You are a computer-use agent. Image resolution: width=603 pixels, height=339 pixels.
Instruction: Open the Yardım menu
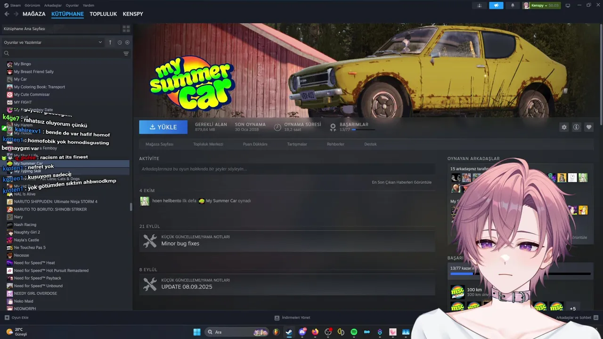click(89, 5)
